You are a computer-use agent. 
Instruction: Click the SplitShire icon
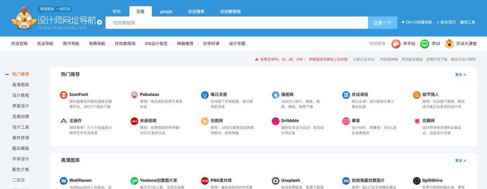click(416, 180)
